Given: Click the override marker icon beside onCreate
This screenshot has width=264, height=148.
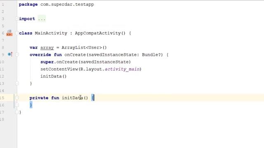Looking at the screenshot, I should (x=10, y=54).
